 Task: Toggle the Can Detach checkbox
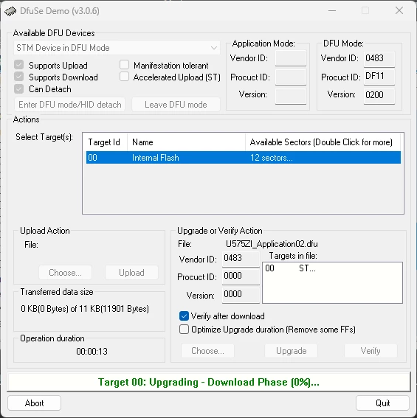point(19,88)
